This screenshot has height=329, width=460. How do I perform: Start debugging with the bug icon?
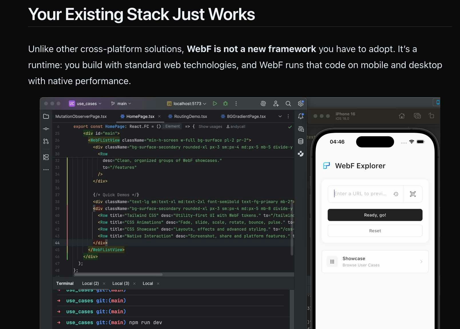point(225,104)
